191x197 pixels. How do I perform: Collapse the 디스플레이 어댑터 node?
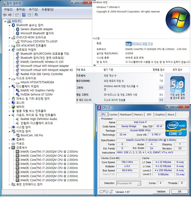(x=9, y=87)
